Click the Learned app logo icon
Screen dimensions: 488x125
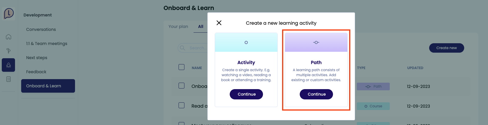point(9,13)
